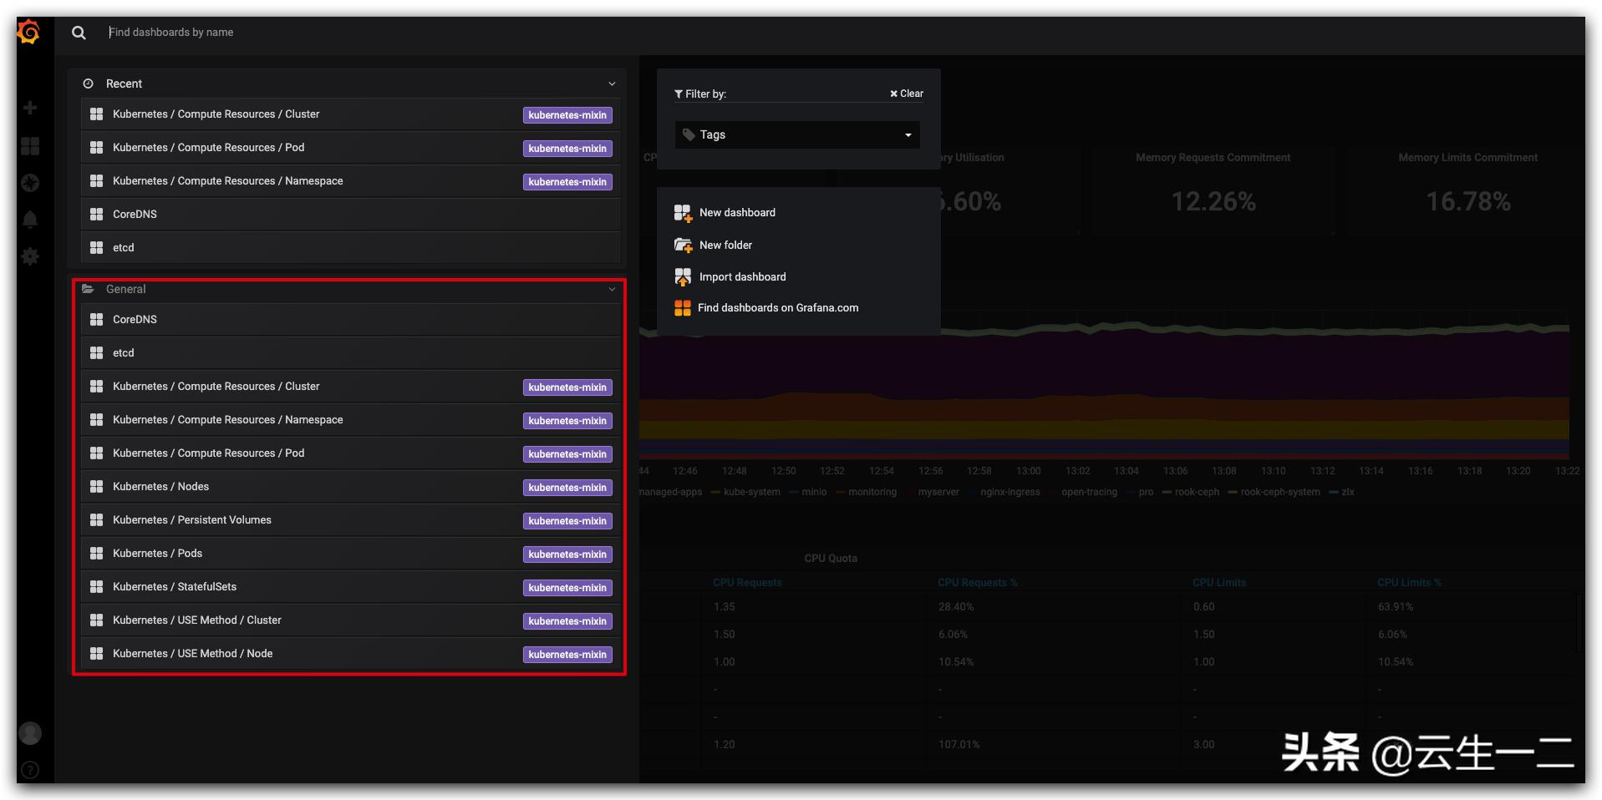1602x800 pixels.
Task: Open Configuration via the gear icon
Action: click(29, 256)
